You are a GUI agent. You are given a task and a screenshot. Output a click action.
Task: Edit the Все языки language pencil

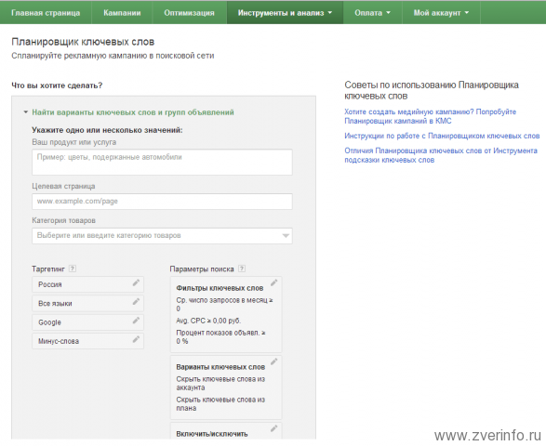tap(136, 302)
